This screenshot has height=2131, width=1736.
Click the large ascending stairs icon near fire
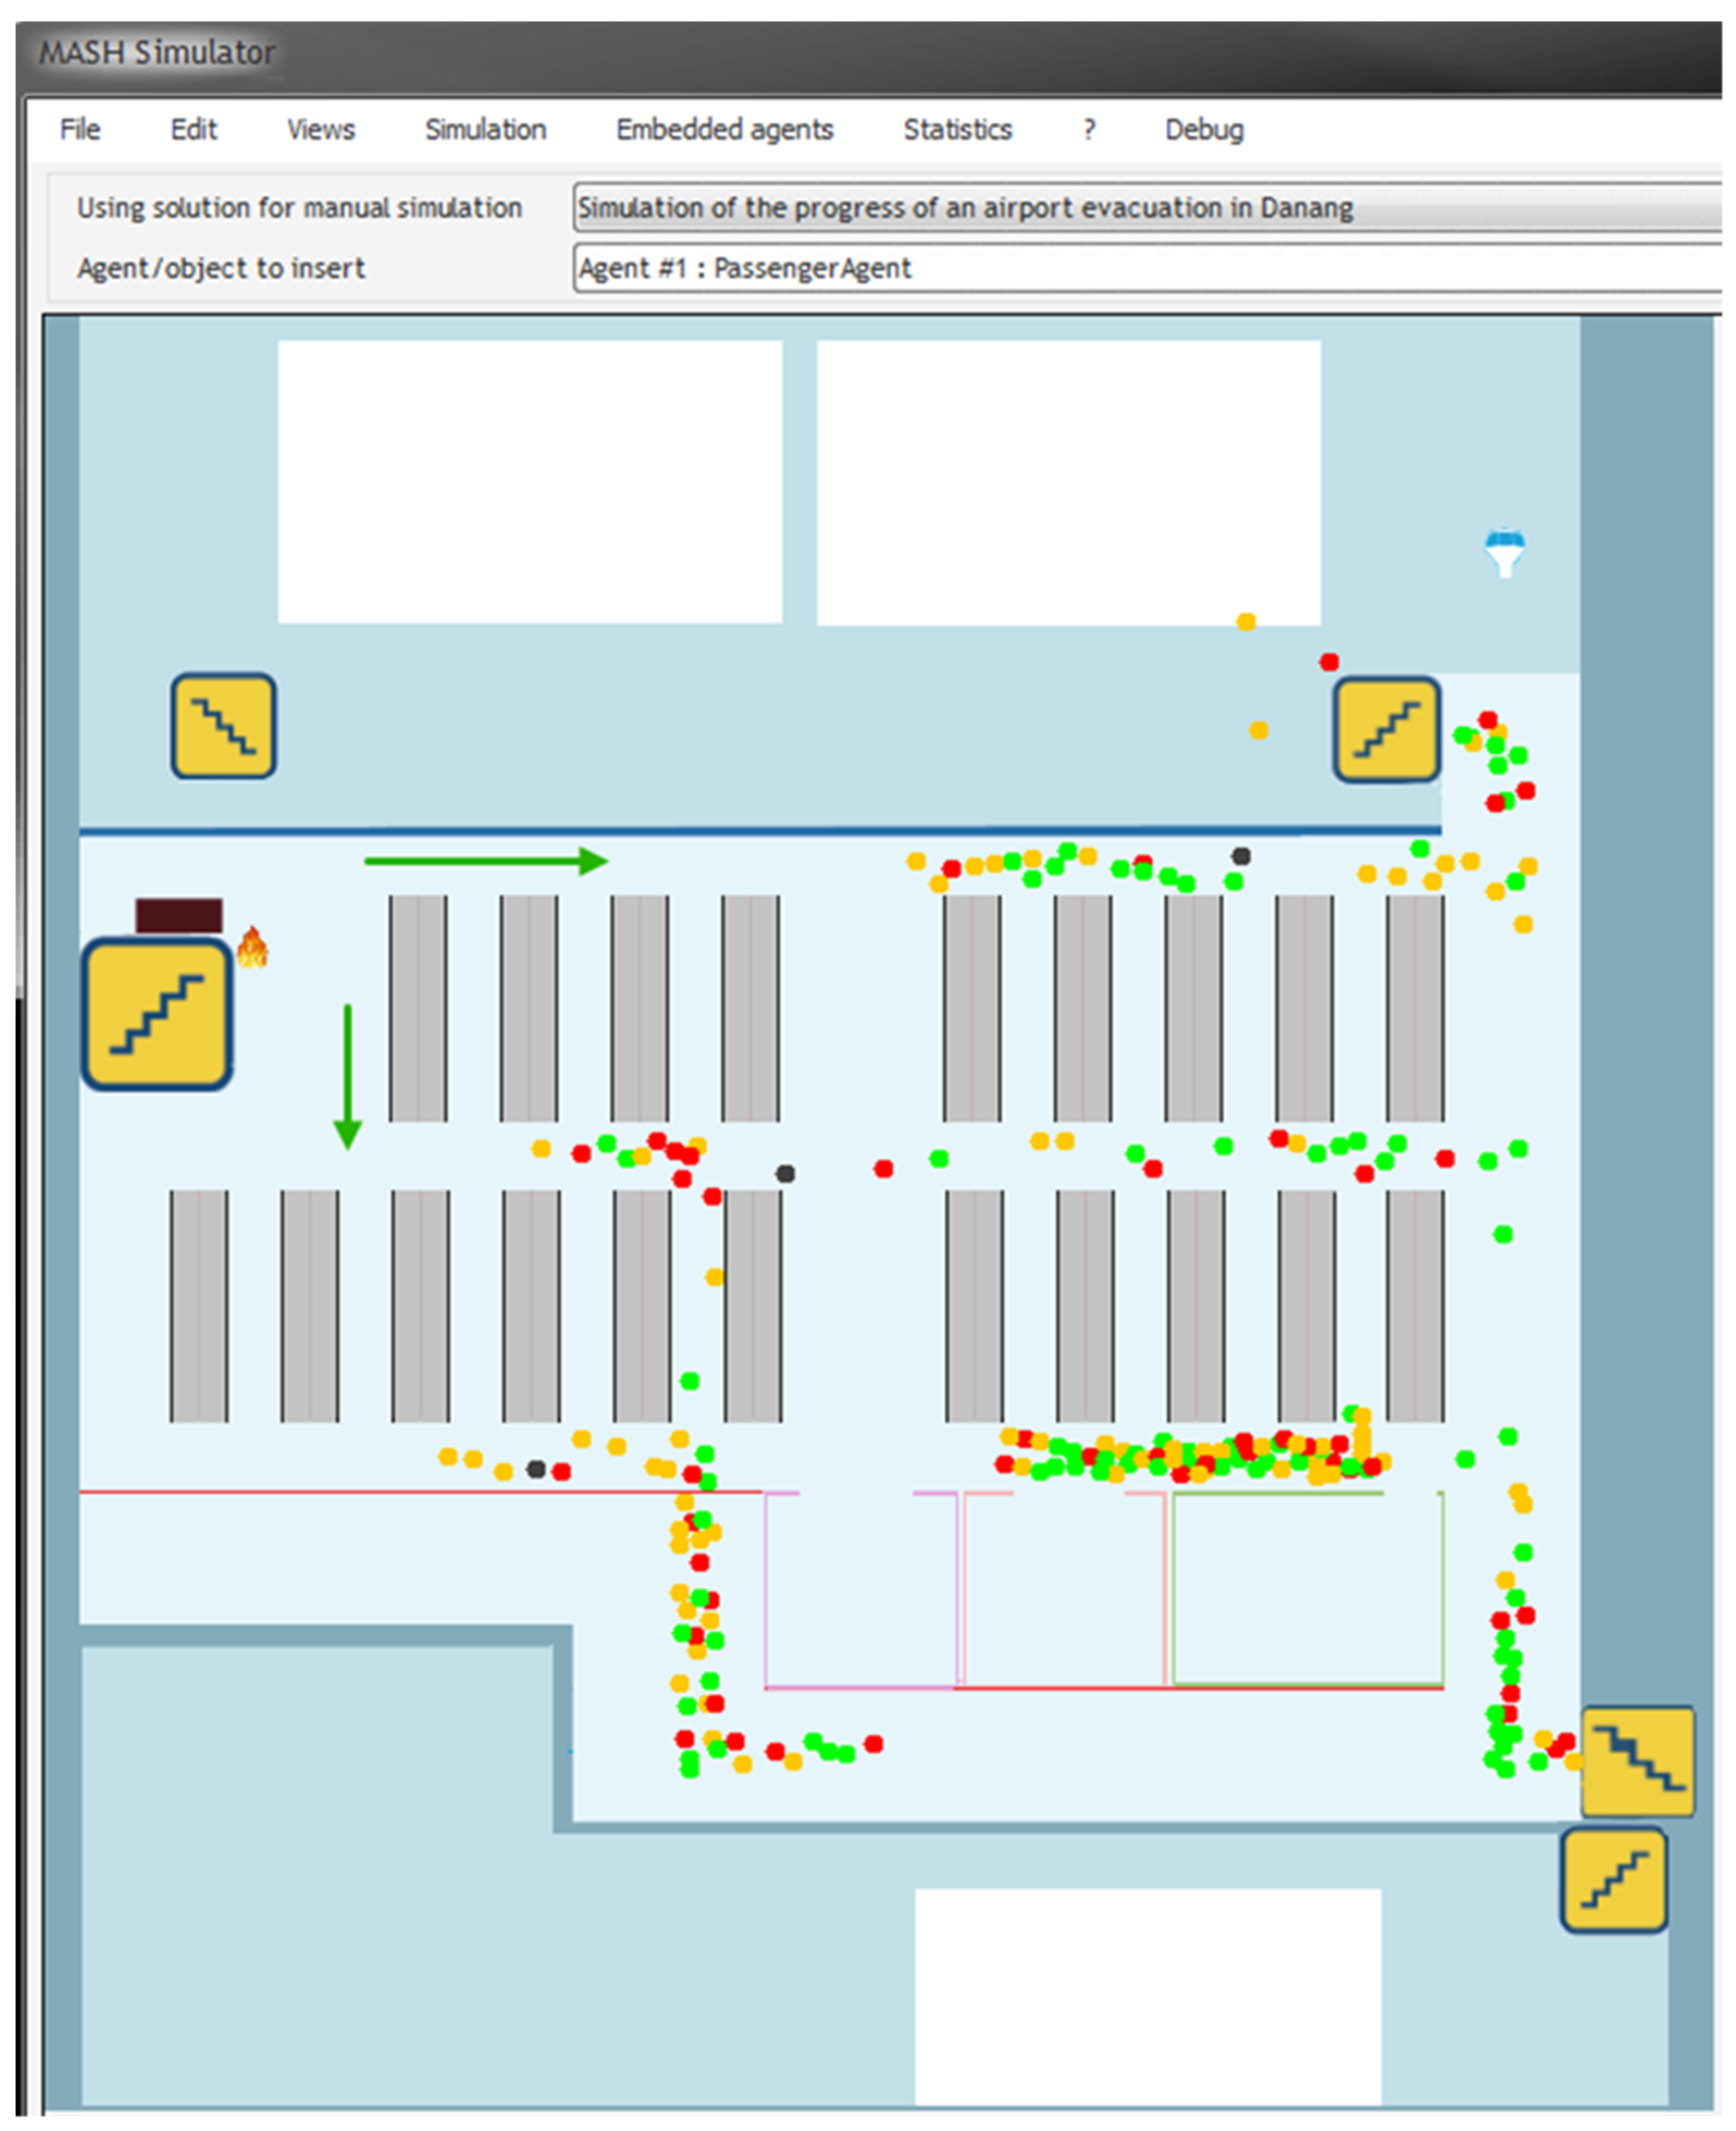(157, 1013)
